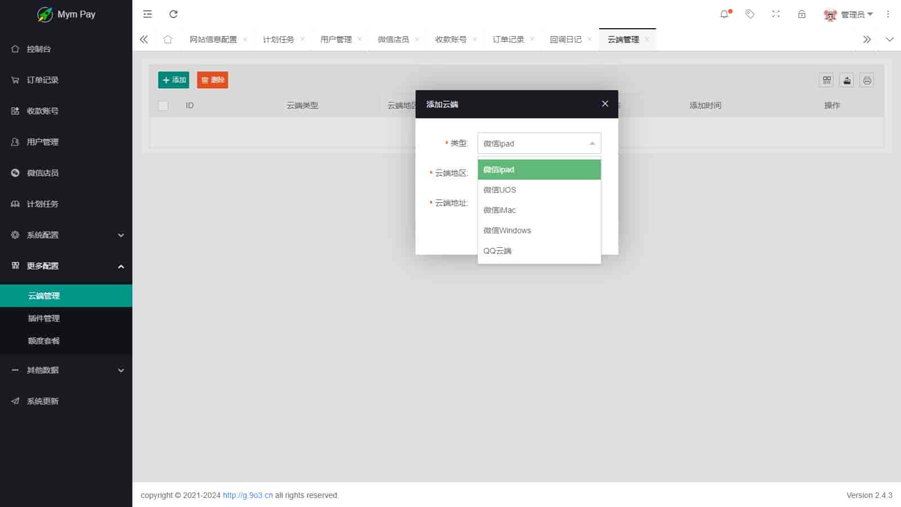Check the select-all checkbox in table header
The image size is (901, 507).
point(163,105)
